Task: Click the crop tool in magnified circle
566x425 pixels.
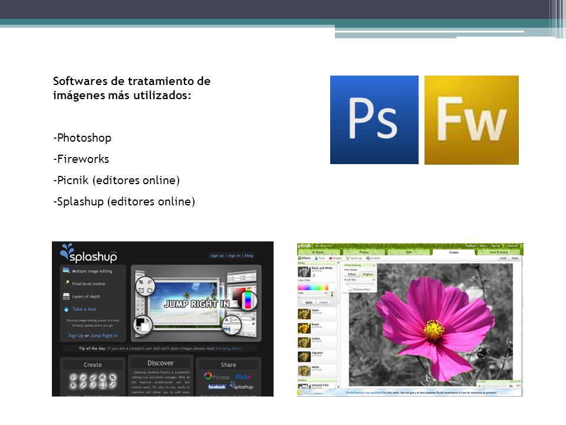Action: click(141, 282)
